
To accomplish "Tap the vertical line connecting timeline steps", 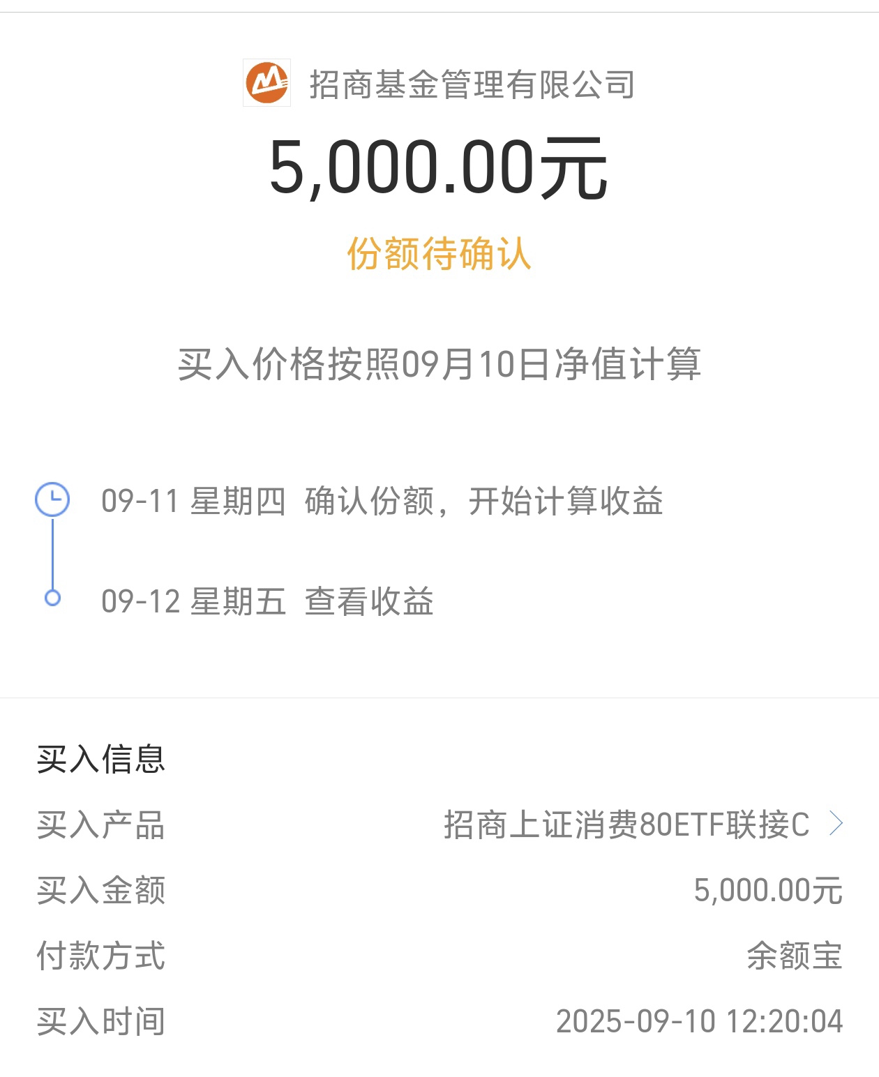I will (52, 554).
